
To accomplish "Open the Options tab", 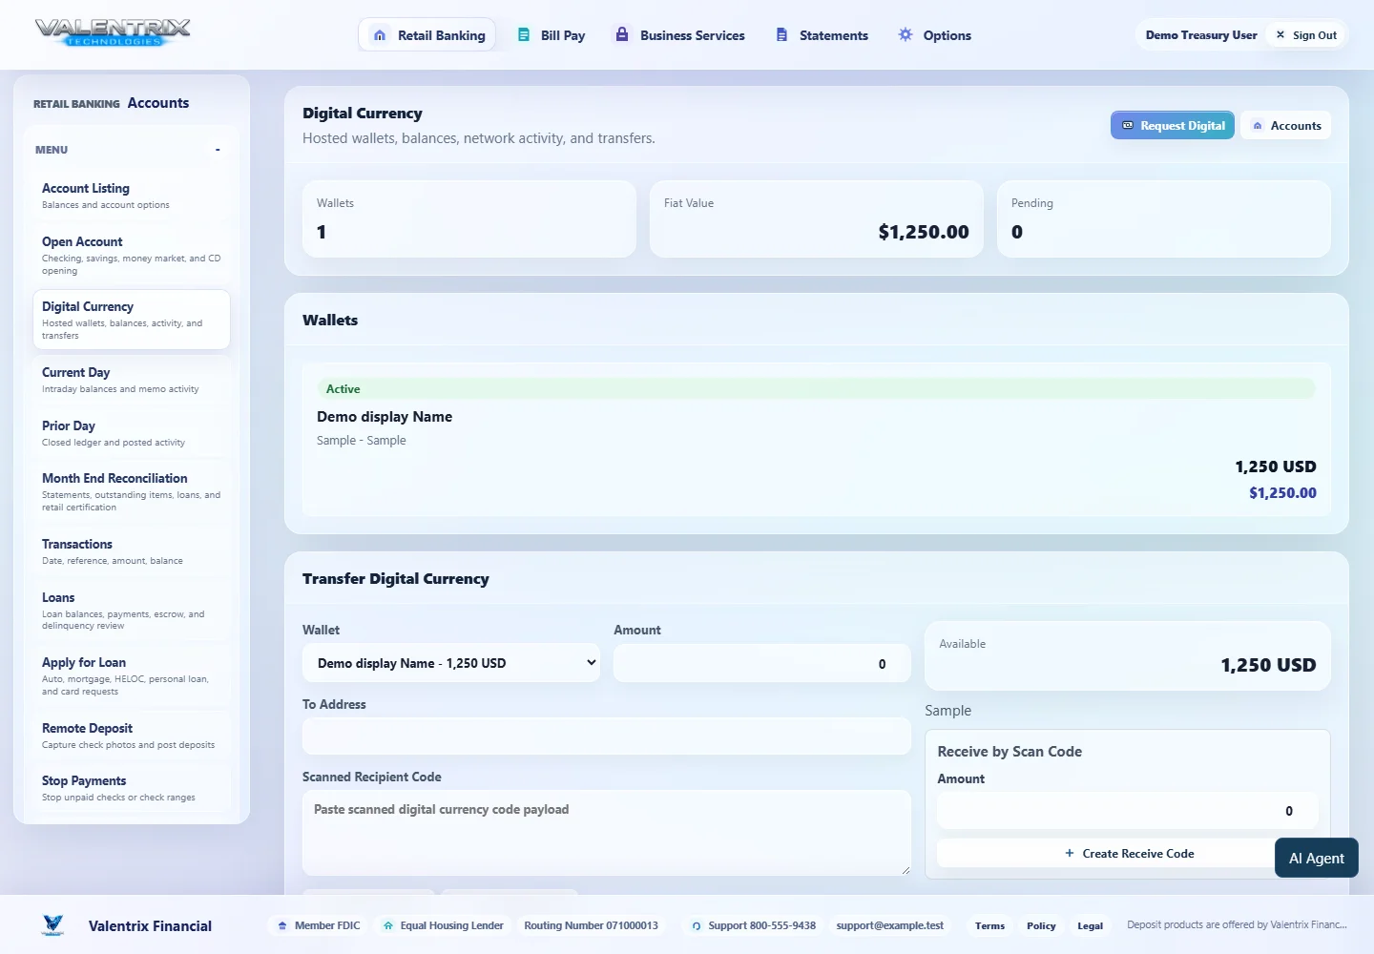I will click(x=935, y=35).
